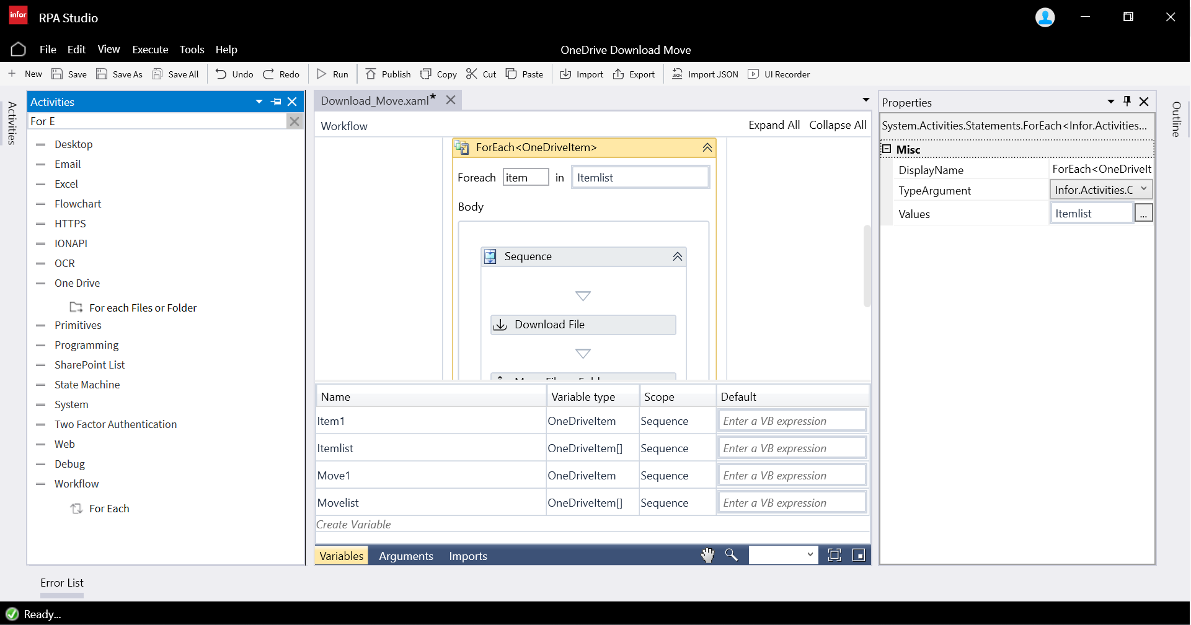Click the workflow vertical scrollbar
This screenshot has height=625, width=1191.
[x=867, y=266]
